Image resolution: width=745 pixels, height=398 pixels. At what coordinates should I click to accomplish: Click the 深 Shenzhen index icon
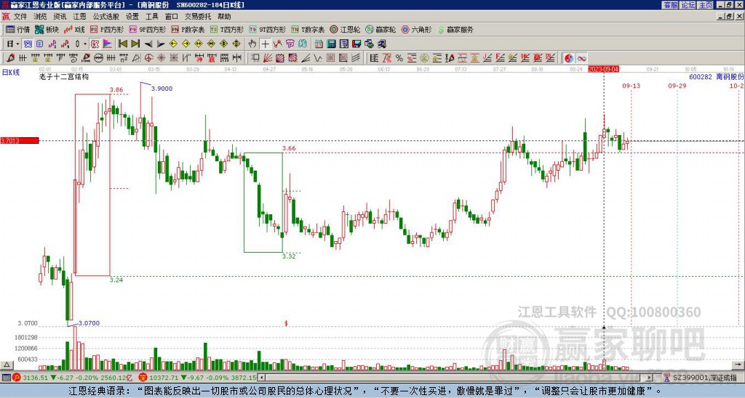pos(143,378)
